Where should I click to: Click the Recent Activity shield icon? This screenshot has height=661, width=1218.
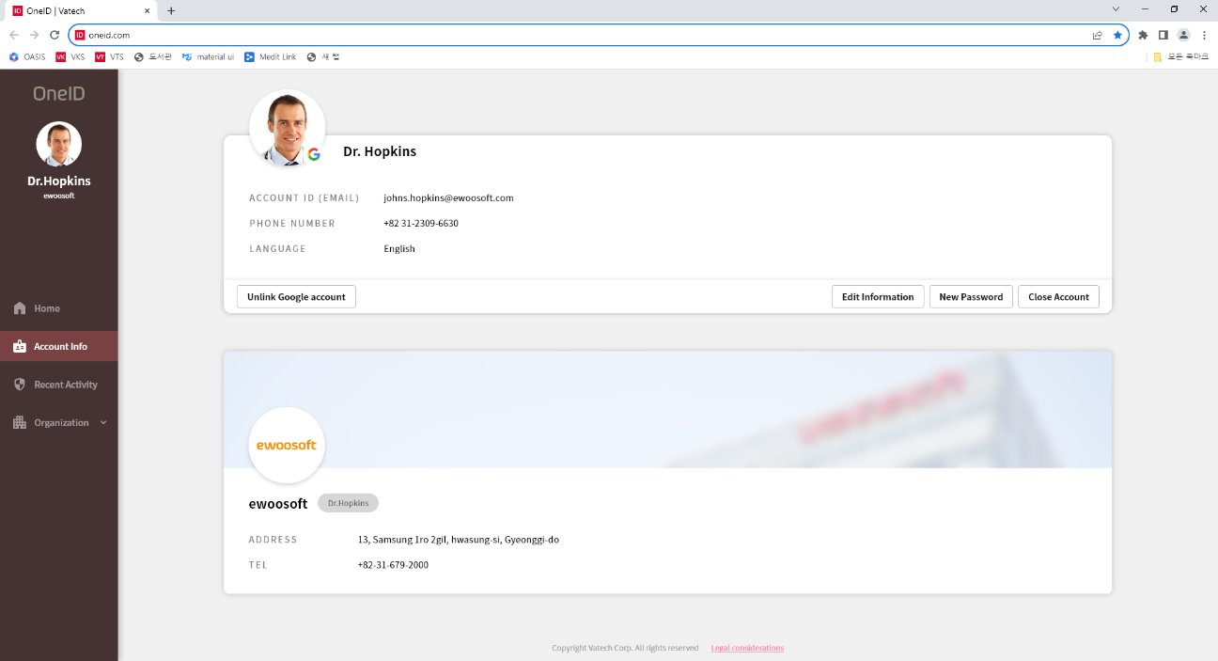click(20, 385)
